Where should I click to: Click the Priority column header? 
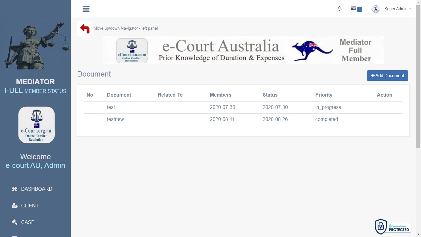324,95
